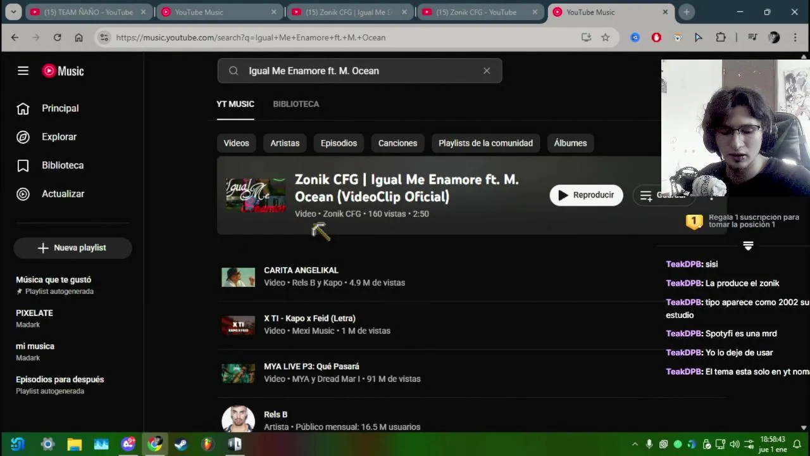Reload the current page
The width and height of the screenshot is (810, 456).
click(58, 37)
